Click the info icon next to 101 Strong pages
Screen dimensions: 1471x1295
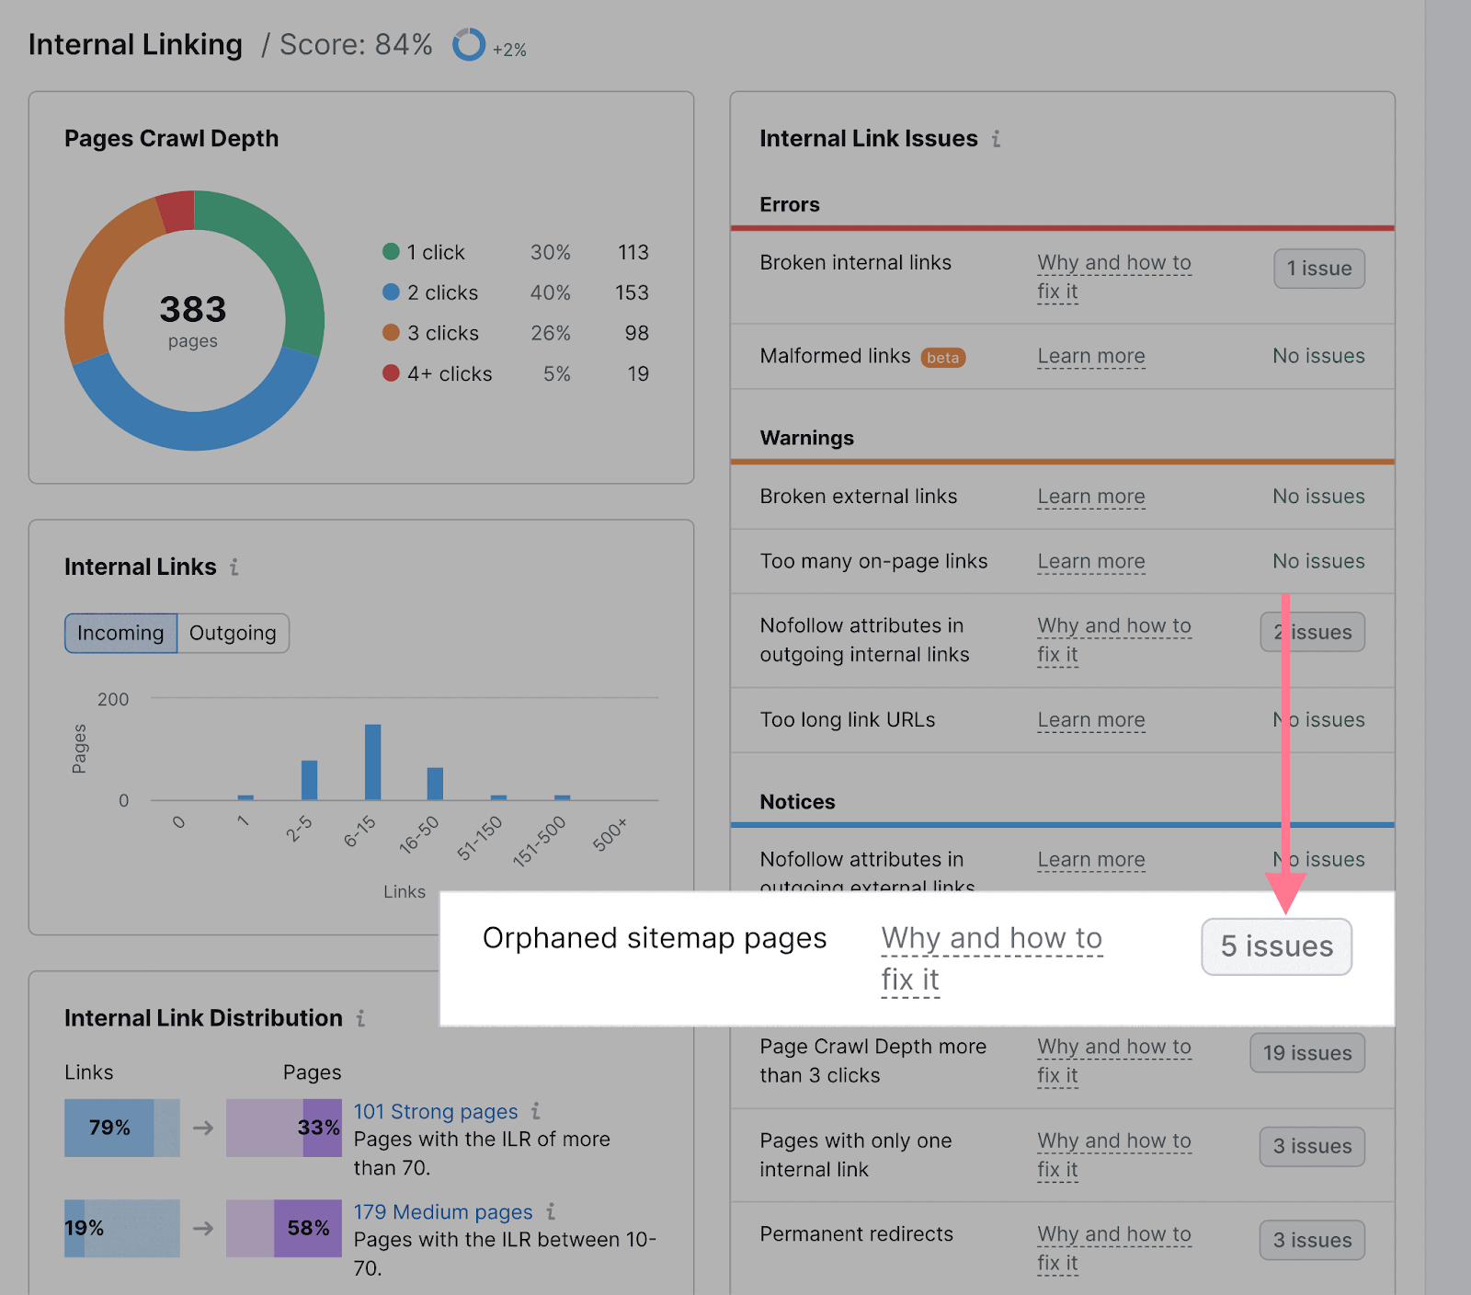(x=536, y=1112)
